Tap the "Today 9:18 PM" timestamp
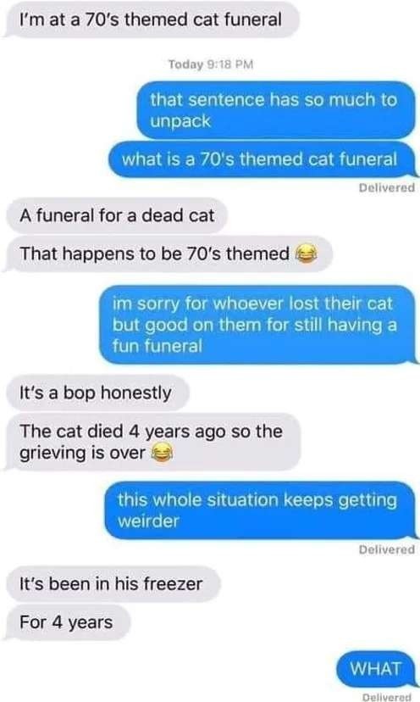This screenshot has width=420, height=702. (211, 64)
